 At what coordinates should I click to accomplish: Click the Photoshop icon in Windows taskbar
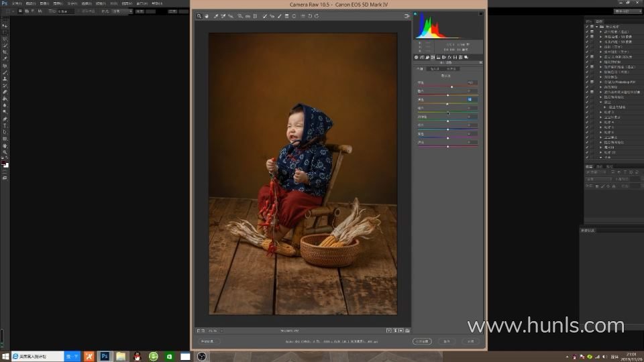[x=105, y=356]
